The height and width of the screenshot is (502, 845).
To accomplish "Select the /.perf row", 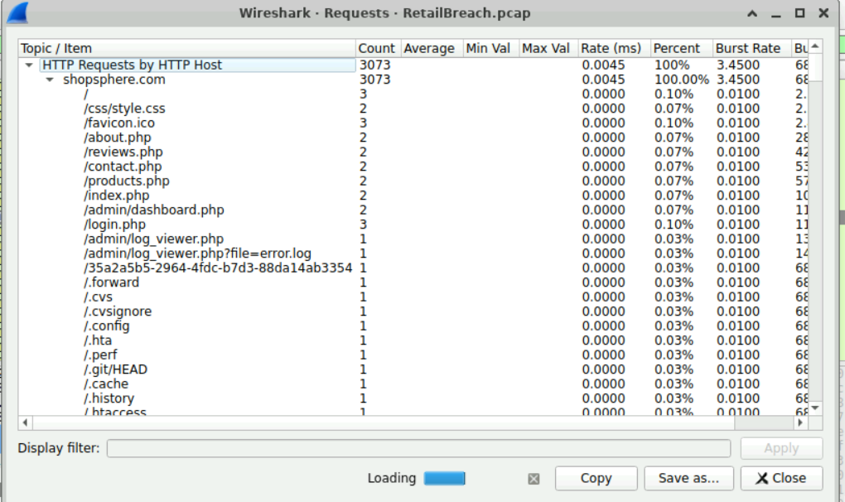I will pos(413,356).
